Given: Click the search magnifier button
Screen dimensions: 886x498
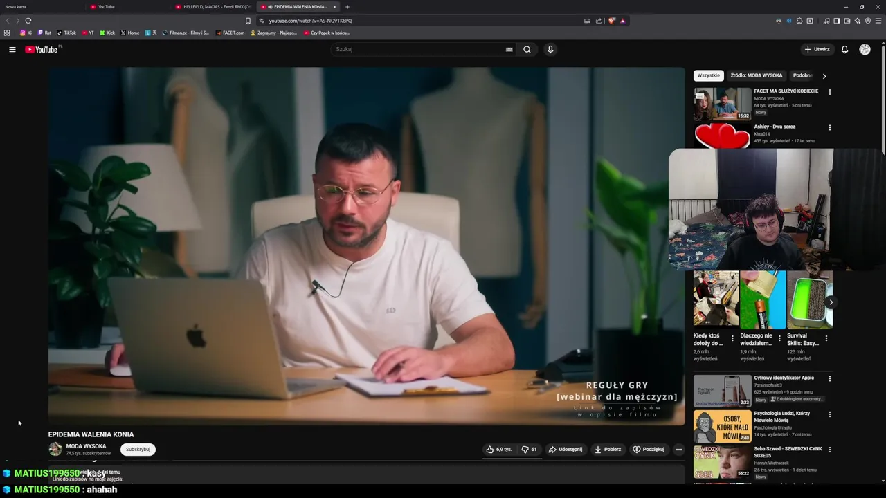Looking at the screenshot, I should click(527, 49).
